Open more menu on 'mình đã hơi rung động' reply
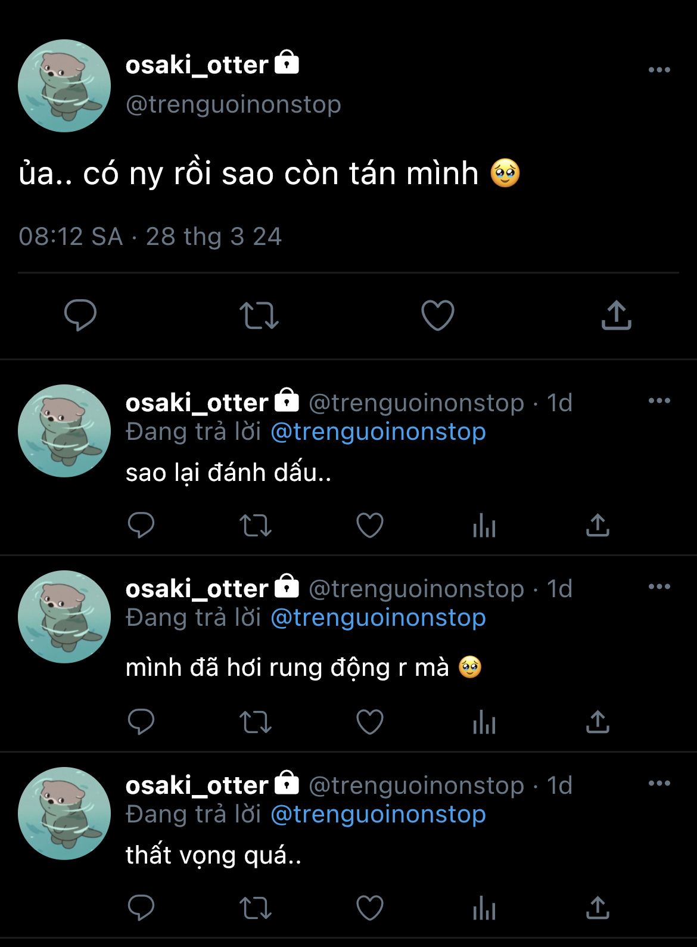 click(x=659, y=587)
